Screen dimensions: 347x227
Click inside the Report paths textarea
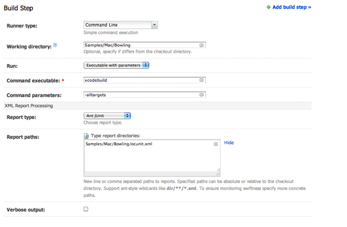pyautogui.click(x=152, y=158)
